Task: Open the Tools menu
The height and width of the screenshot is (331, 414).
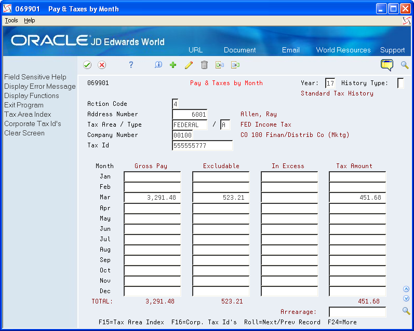Action: pos(11,20)
